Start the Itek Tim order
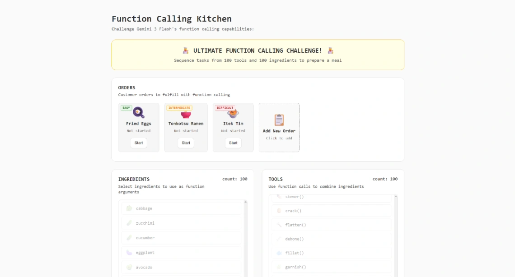Image resolution: width=515 pixels, height=277 pixels. (x=233, y=143)
